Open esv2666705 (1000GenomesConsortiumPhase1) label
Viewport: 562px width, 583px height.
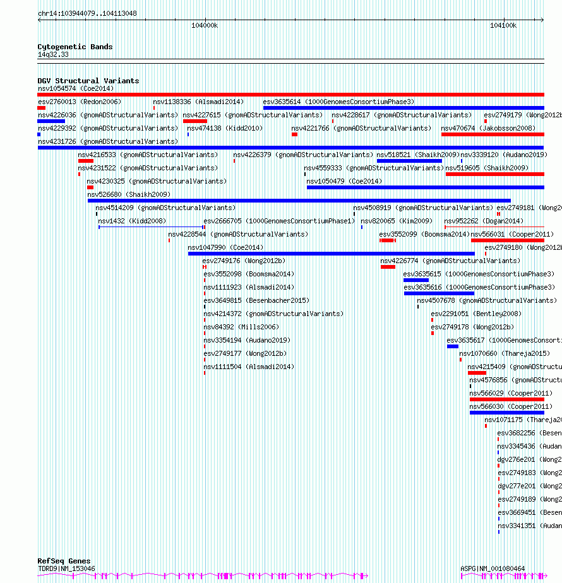coord(279,221)
